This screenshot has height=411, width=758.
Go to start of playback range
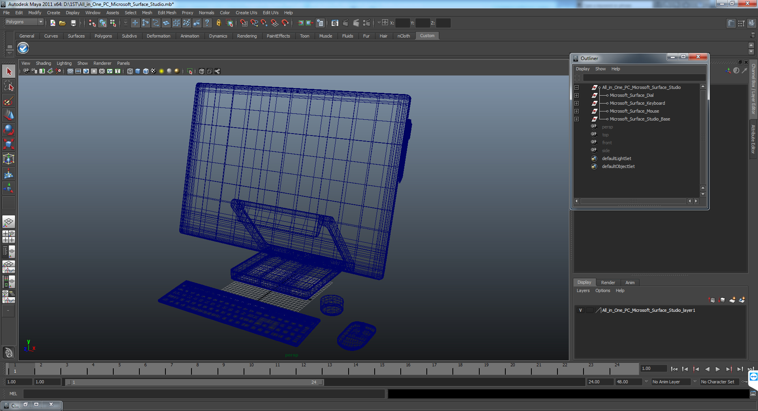click(x=674, y=369)
